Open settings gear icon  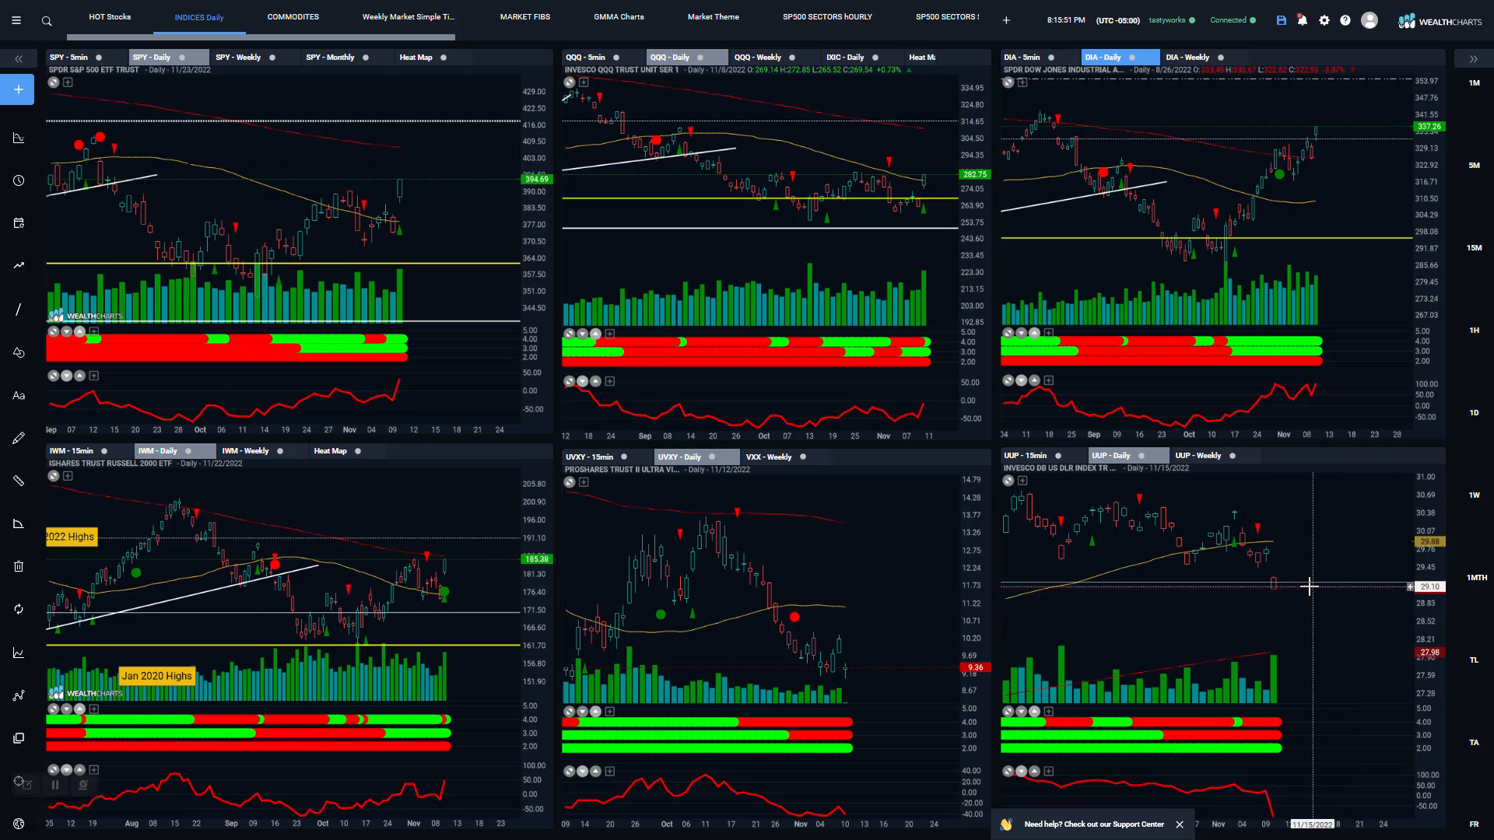pos(1324,20)
